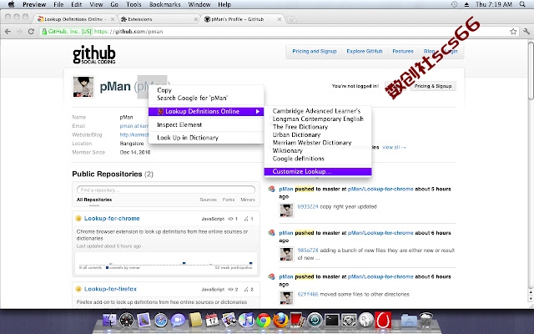Choose Copy from the context menu
The width and height of the screenshot is (534, 334).
tap(206, 90)
